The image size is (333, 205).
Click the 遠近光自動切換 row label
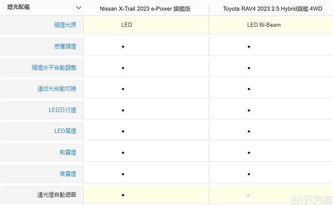[x=57, y=89]
